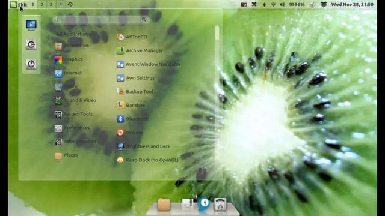Viewport: 385px width, 216px height.
Task: Click the camera icon in the system tray
Action: (x=244, y=4)
